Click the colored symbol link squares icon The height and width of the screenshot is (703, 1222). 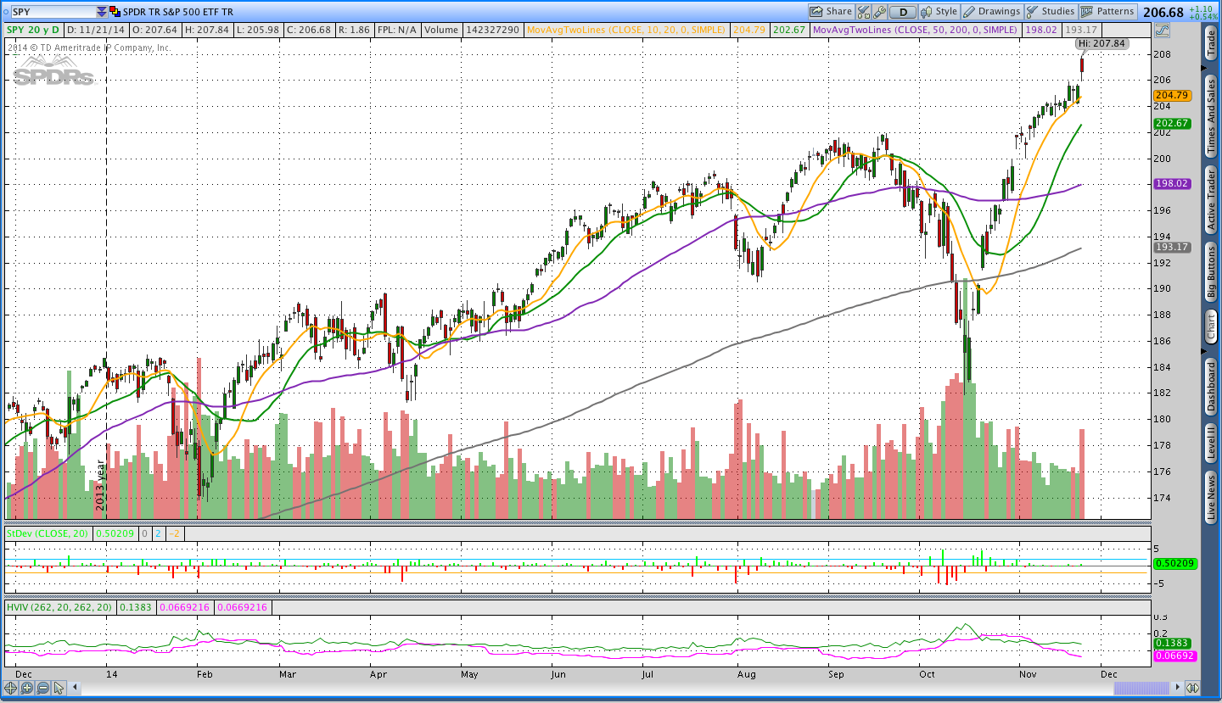pyautogui.click(x=115, y=11)
